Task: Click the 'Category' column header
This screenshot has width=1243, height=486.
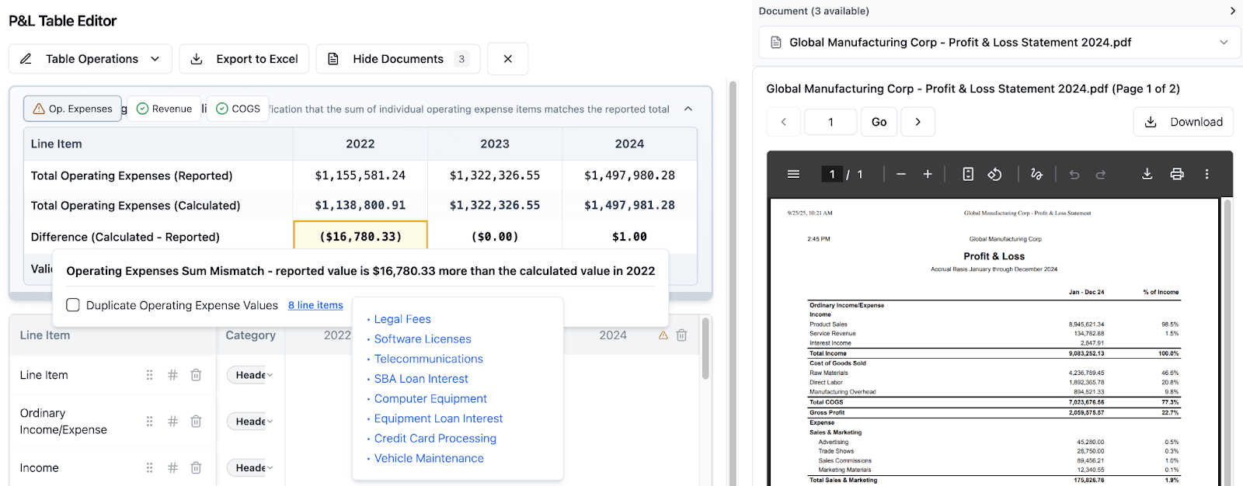Action: coord(250,335)
